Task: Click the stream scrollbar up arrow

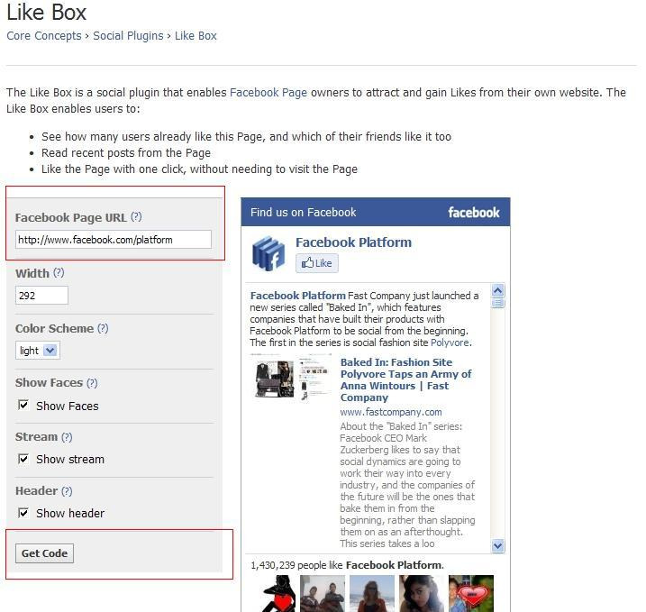Action: [497, 291]
